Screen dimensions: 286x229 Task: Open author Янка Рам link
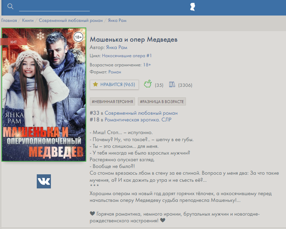[117, 47]
